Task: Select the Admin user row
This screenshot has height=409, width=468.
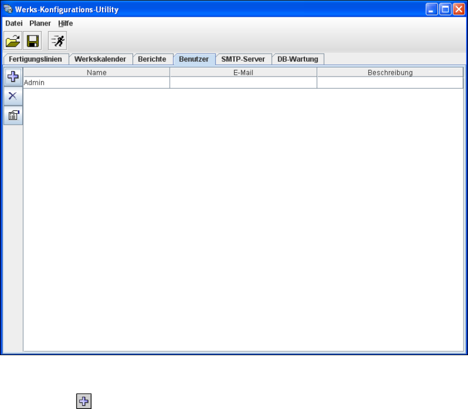Action: click(243, 83)
